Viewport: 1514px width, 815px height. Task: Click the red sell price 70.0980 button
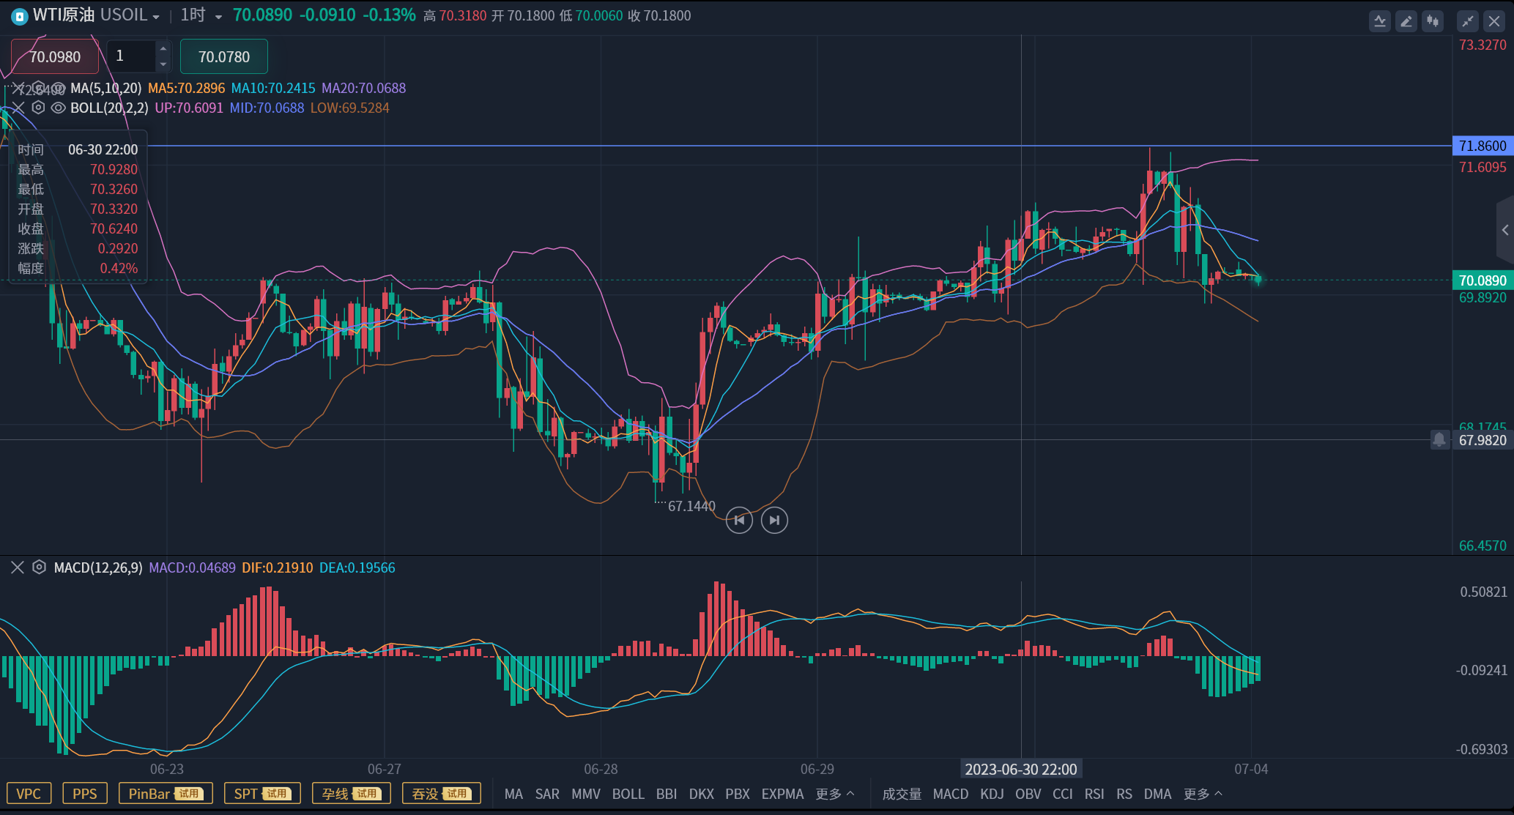[55, 57]
